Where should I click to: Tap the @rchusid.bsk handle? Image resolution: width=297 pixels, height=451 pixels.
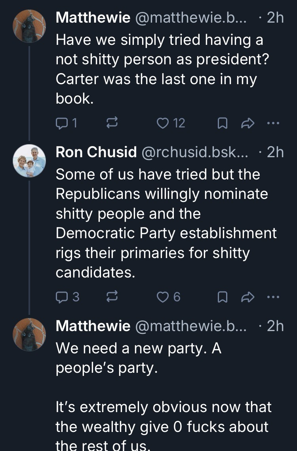tap(194, 152)
